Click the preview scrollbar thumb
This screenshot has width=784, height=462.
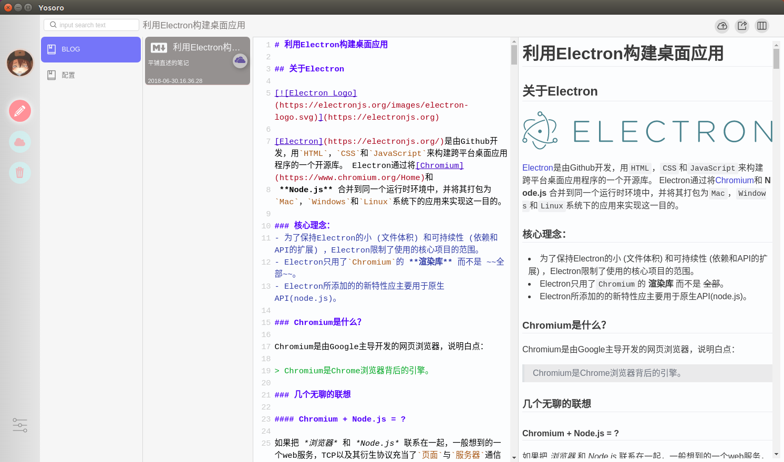click(x=776, y=59)
